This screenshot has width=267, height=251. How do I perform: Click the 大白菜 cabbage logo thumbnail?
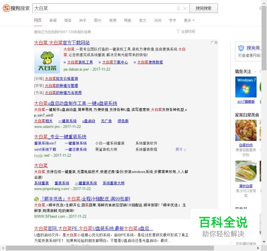(x=47, y=61)
